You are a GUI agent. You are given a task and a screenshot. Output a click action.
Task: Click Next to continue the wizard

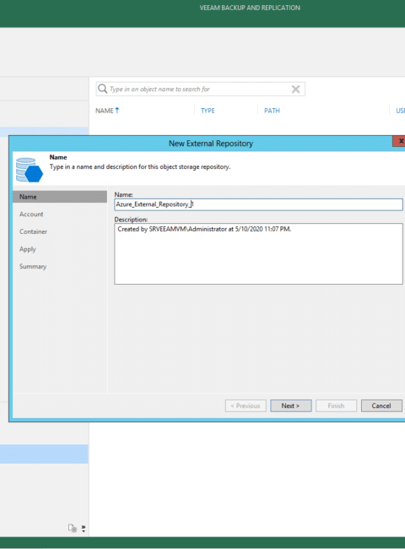[290, 405]
